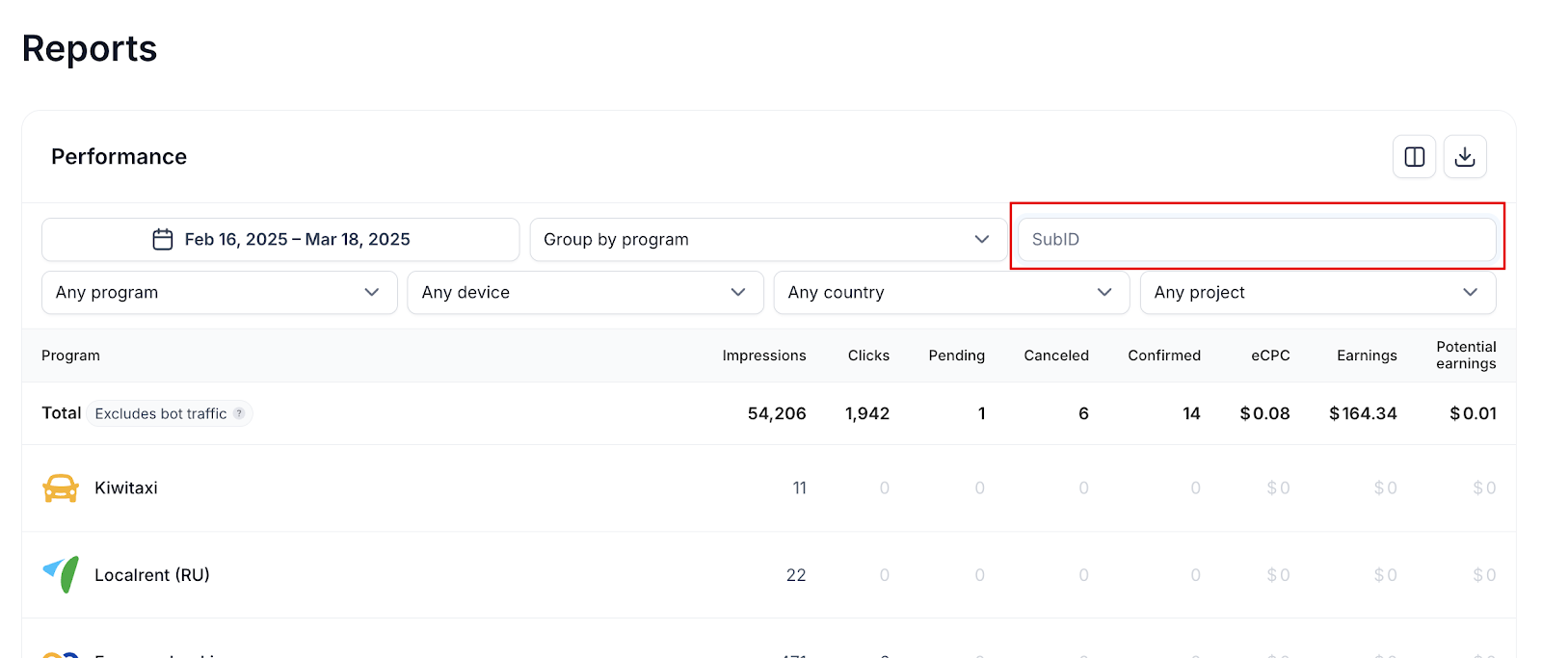Image resolution: width=1542 pixels, height=658 pixels.
Task: Open the calendar icon for date range
Action: tap(163, 239)
